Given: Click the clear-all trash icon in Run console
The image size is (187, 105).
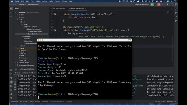Looking at the screenshot, I should tap(15, 90).
